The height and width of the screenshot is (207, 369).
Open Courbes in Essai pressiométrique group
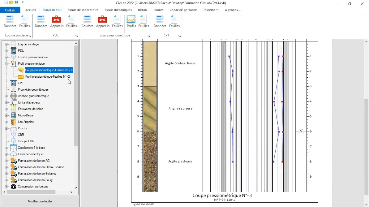click(87, 22)
